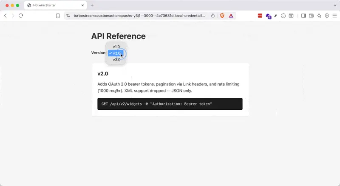The image size is (340, 186).
Task: Open Leo AI sparkle icon
Action: tap(319, 16)
